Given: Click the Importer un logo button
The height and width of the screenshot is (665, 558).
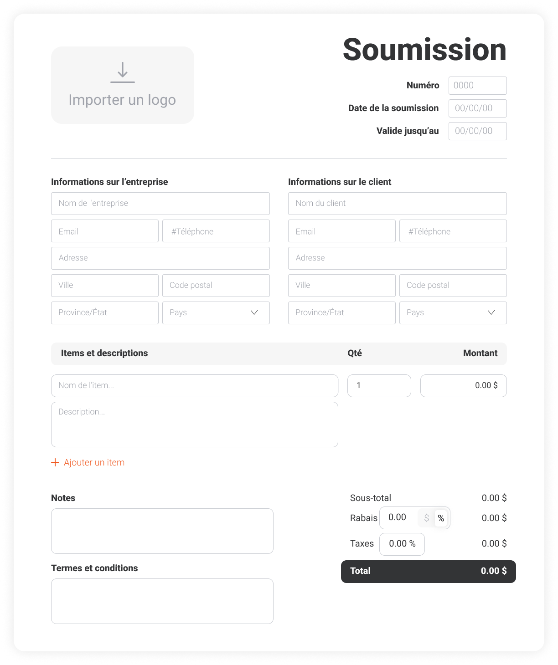Looking at the screenshot, I should (122, 99).
